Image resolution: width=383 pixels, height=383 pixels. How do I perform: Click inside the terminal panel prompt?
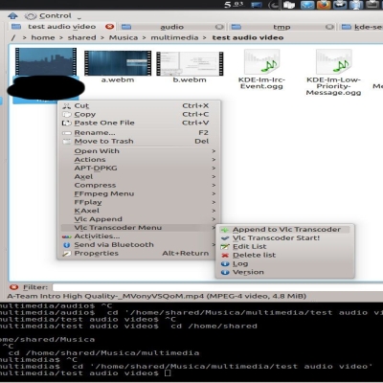pyautogui.click(x=168, y=373)
